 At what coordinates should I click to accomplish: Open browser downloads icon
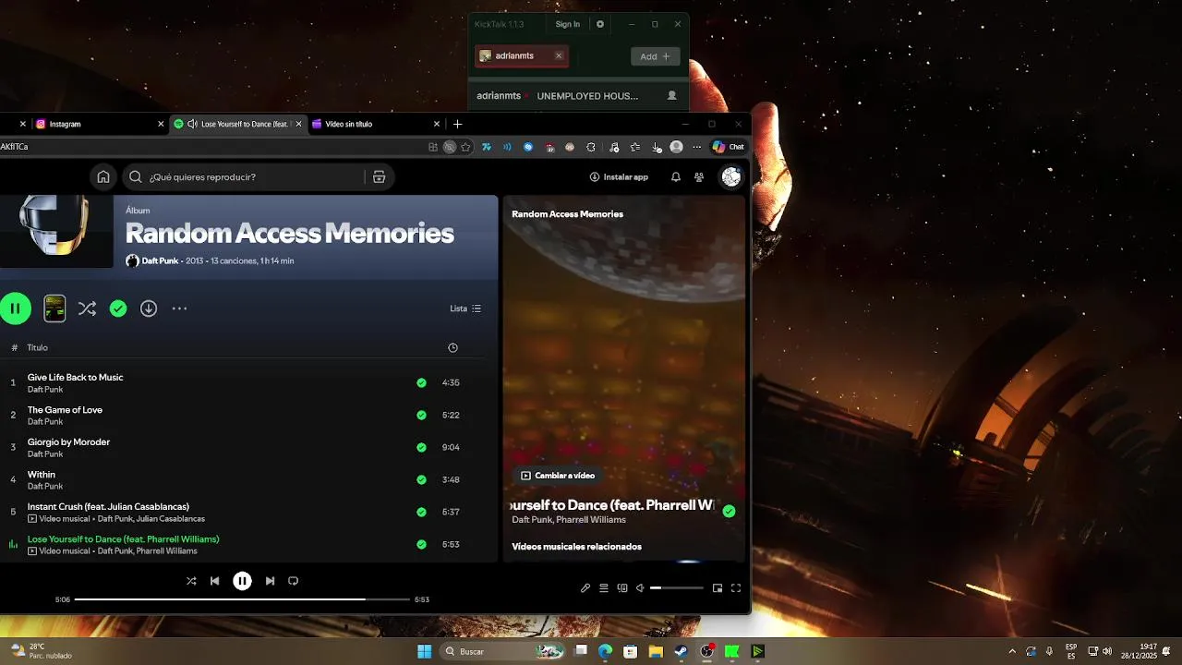pos(657,147)
